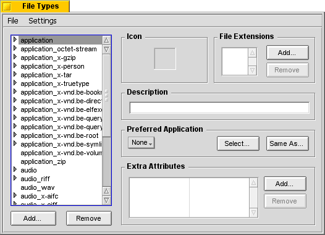
Task: Click the type list bottom scroll-down arrow
Action: 106,200
